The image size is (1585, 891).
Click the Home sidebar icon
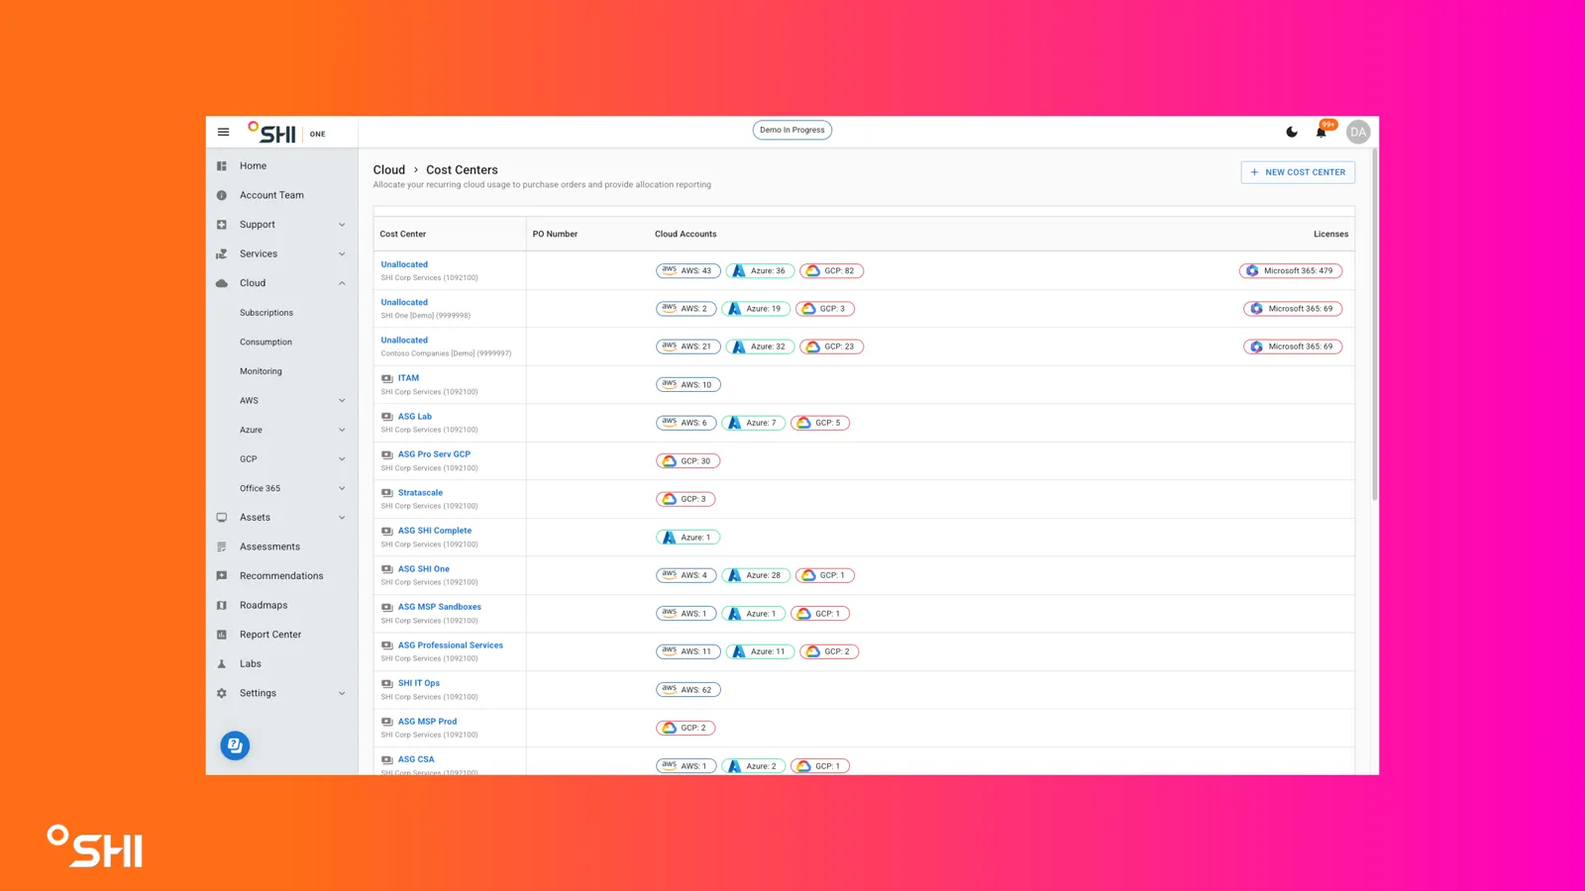(x=222, y=166)
